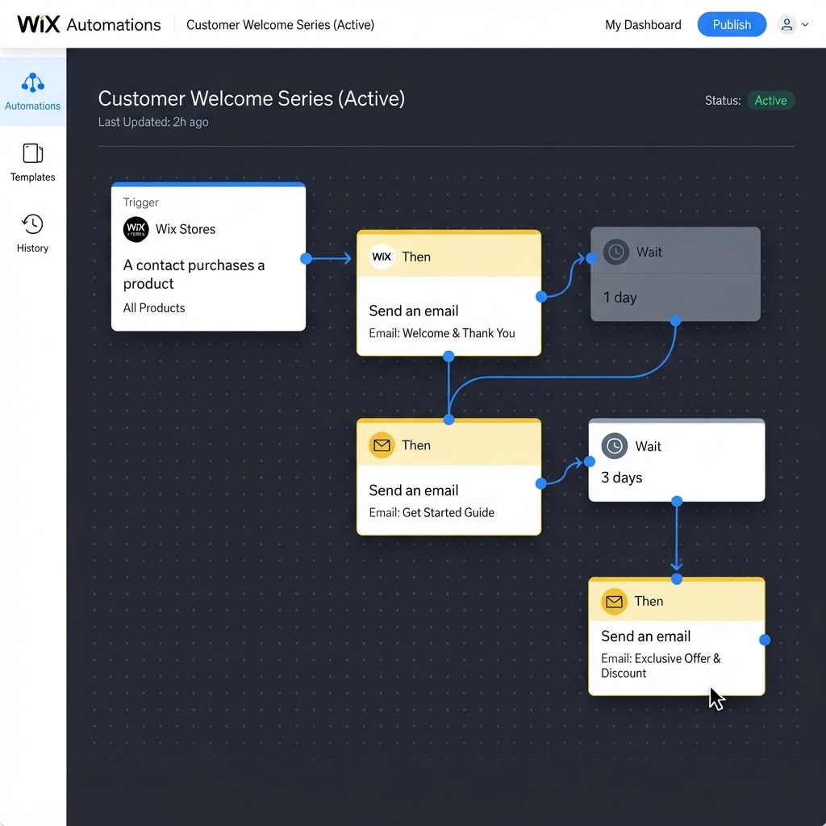Image resolution: width=826 pixels, height=826 pixels.
Task: Click the header breadcrumb 'Customer Welcome Series (Active)'
Action: pos(280,25)
